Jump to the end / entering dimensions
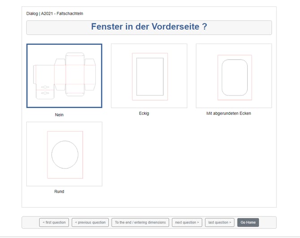 tap(140, 222)
